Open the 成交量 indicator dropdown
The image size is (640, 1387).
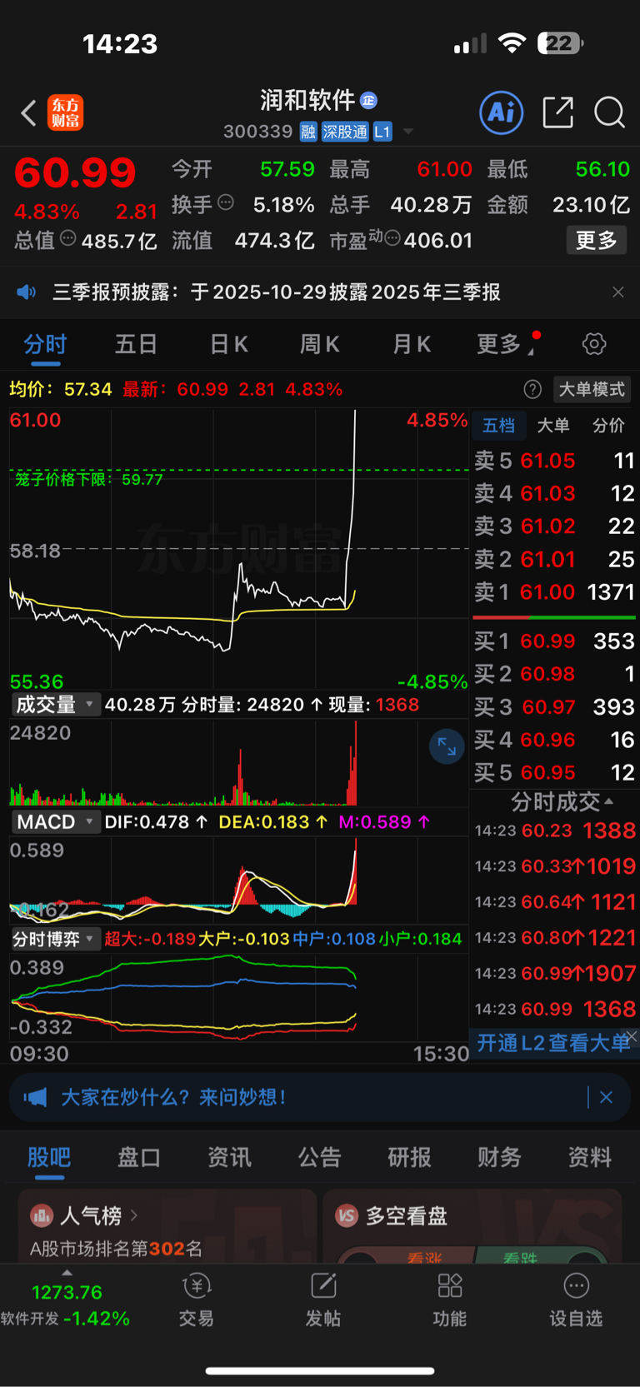click(55, 705)
